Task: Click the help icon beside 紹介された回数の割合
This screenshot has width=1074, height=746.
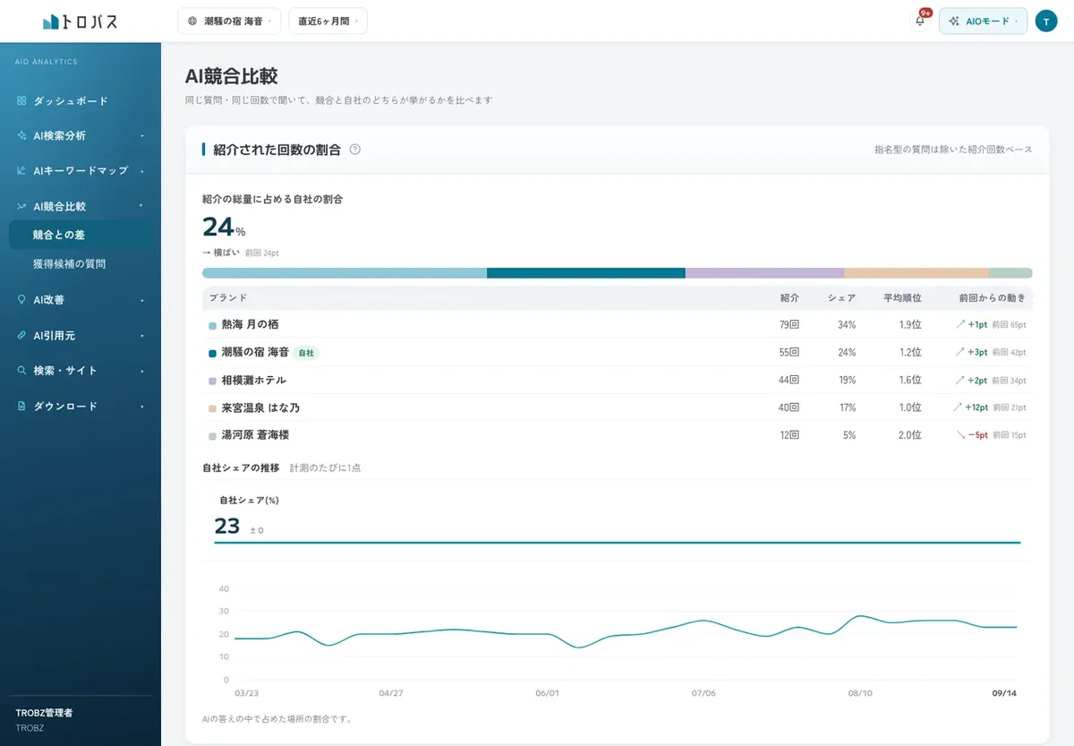Action: pyautogui.click(x=355, y=150)
